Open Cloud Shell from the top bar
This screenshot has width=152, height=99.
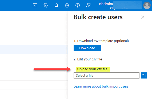point(35,5)
